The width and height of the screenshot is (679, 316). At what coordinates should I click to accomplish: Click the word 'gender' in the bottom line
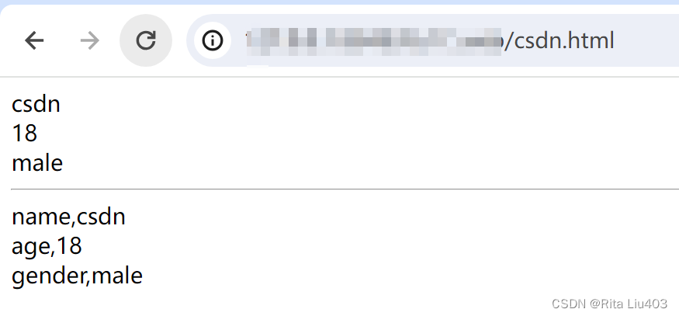pyautogui.click(x=48, y=276)
